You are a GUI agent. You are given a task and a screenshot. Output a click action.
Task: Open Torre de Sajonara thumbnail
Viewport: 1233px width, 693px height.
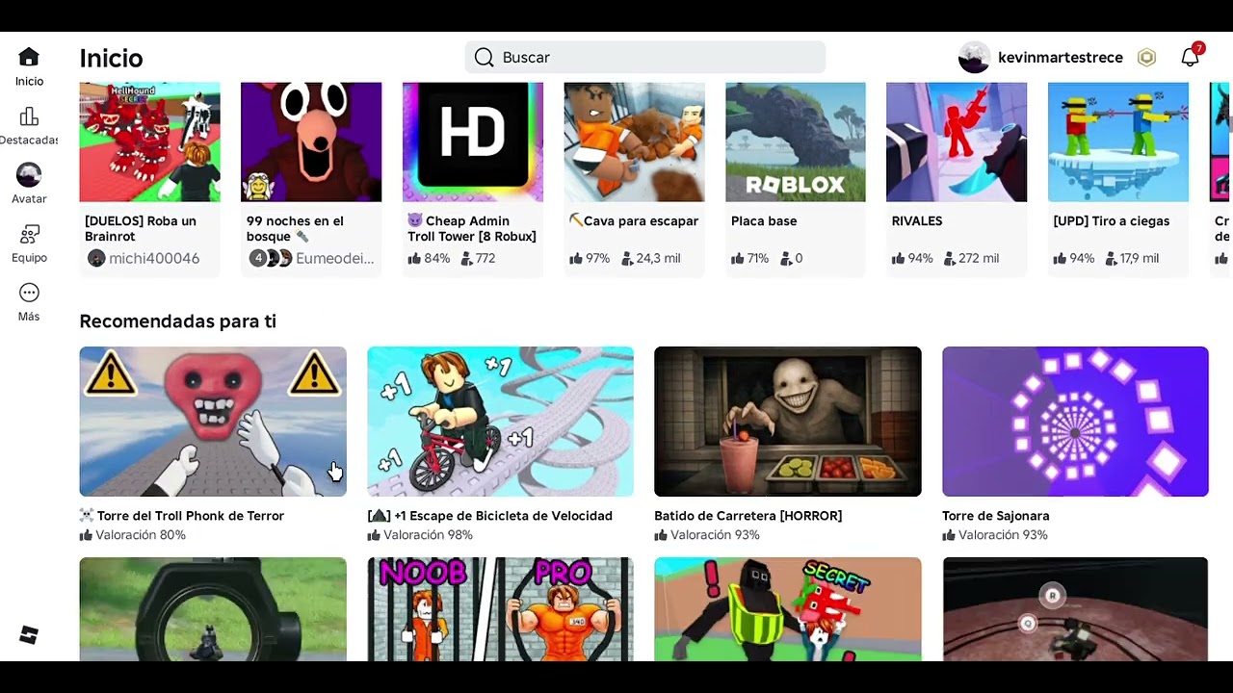(x=1075, y=422)
